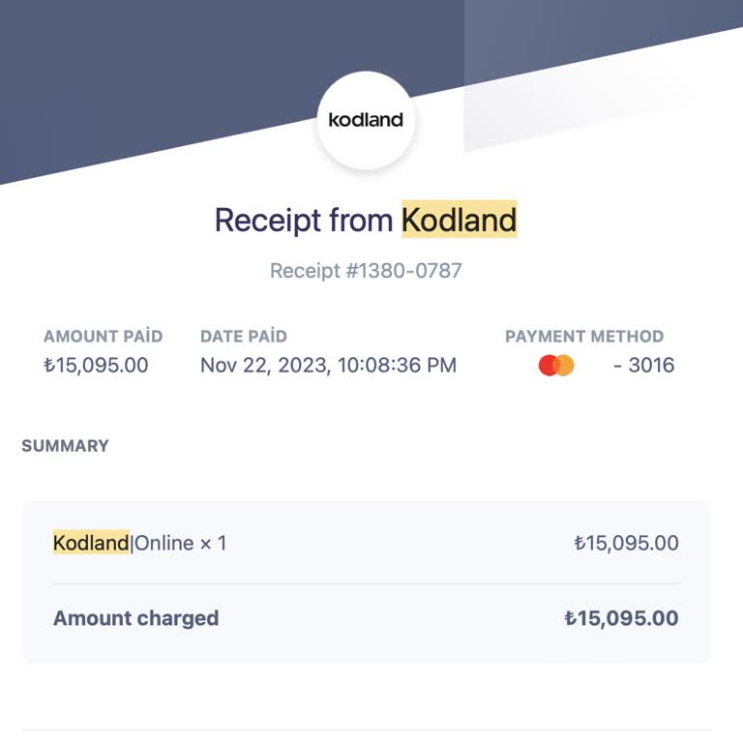Image resolution: width=743 pixels, height=743 pixels.
Task: Click card ending digits 3016
Action: (650, 366)
